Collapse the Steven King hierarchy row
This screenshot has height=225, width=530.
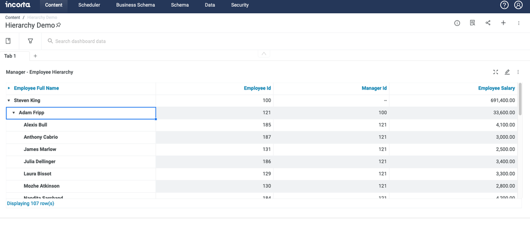click(x=8, y=101)
